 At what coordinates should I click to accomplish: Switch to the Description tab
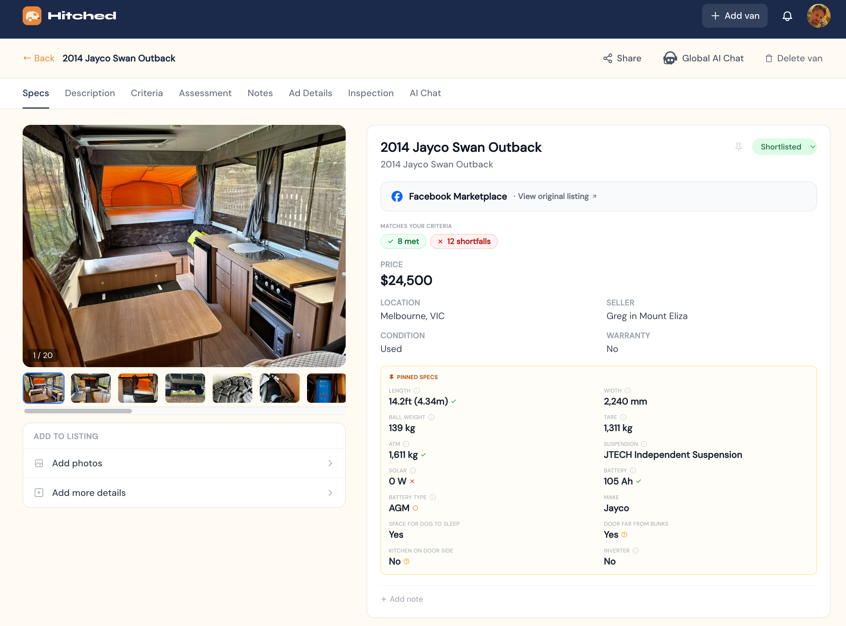[x=90, y=93]
